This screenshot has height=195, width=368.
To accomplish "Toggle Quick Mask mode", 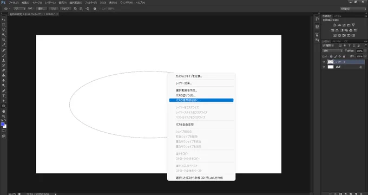I will pyautogui.click(x=4, y=131).
